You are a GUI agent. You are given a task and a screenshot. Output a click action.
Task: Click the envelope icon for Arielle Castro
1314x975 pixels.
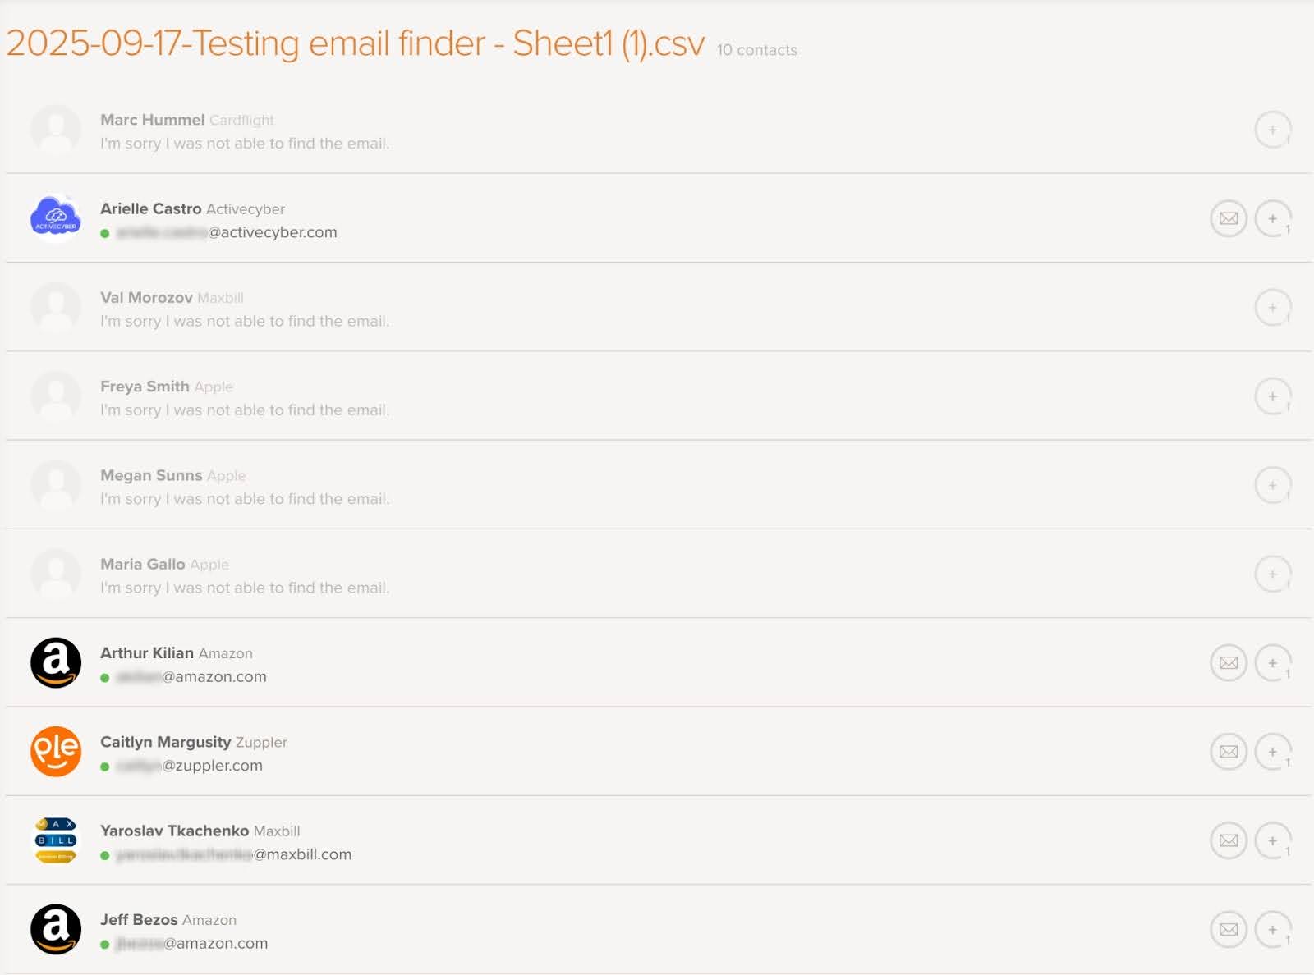point(1229,218)
